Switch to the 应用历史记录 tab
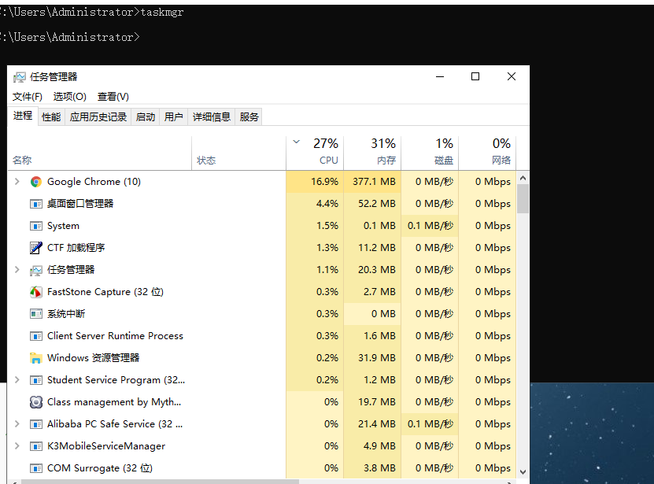This screenshot has height=484, width=654. [98, 116]
